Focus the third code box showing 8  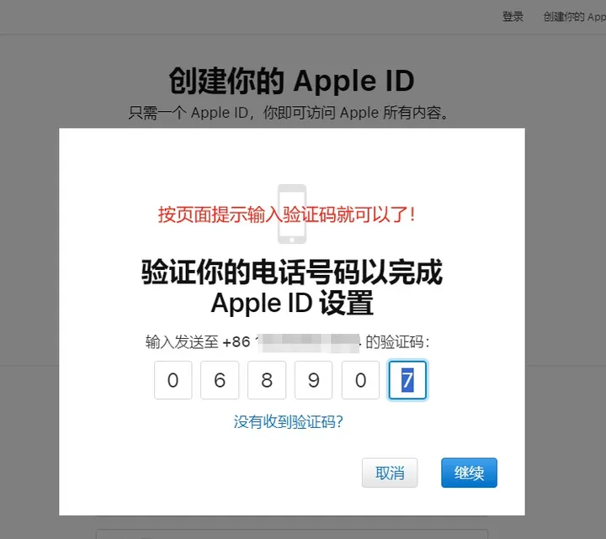point(267,380)
